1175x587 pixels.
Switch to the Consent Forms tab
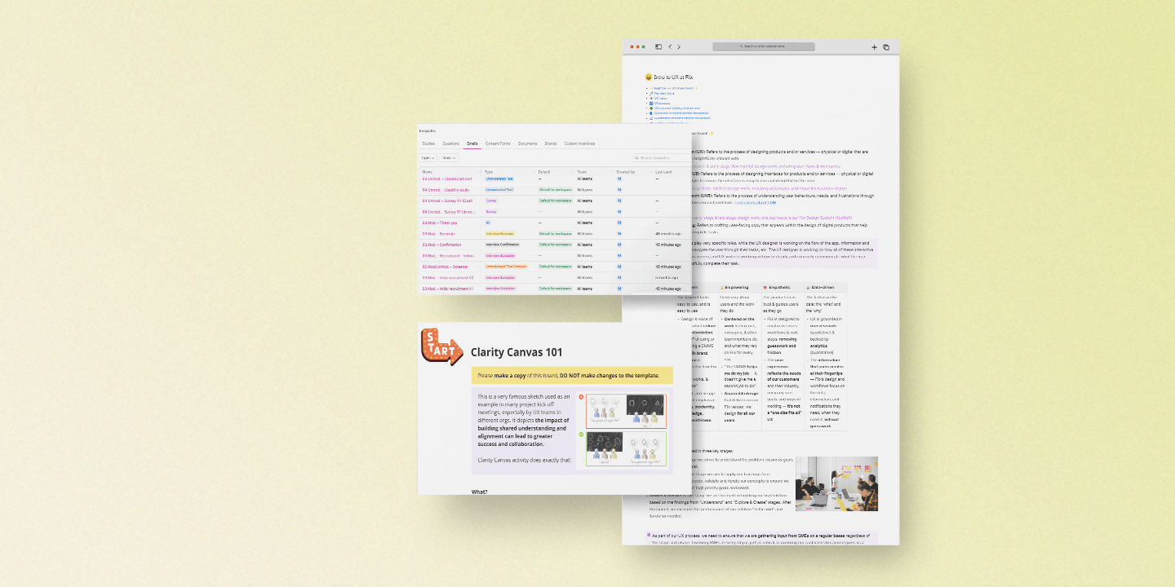498,143
